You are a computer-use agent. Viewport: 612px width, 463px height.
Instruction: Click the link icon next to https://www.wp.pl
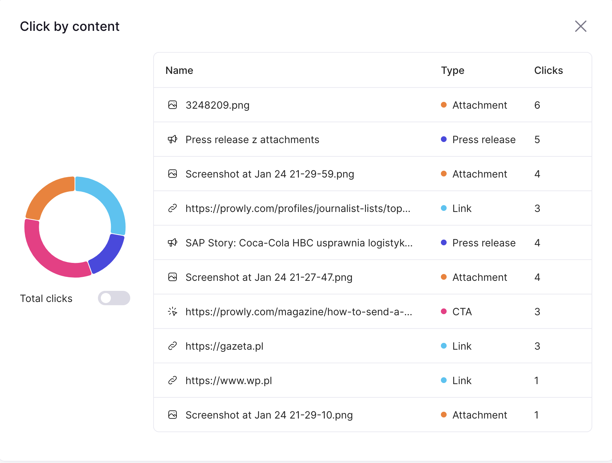pyautogui.click(x=173, y=380)
